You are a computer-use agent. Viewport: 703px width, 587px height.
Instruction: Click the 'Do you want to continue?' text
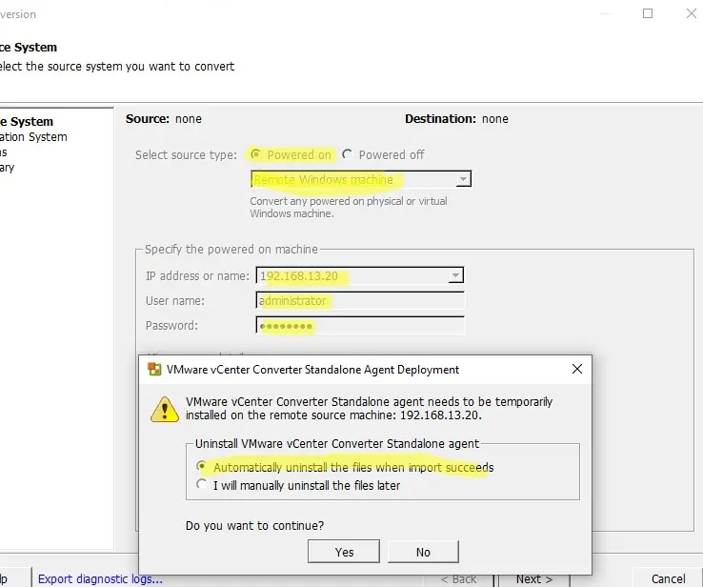pyautogui.click(x=254, y=525)
